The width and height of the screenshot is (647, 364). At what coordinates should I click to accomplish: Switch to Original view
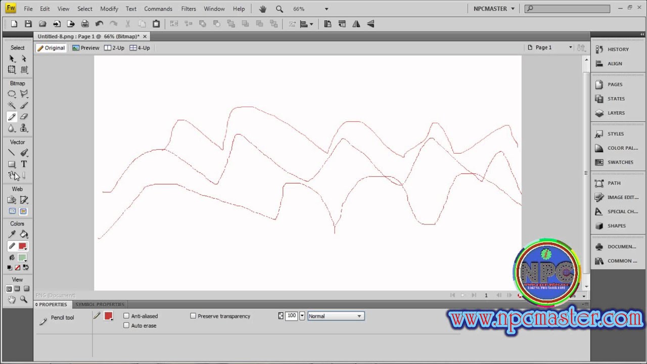[x=51, y=48]
